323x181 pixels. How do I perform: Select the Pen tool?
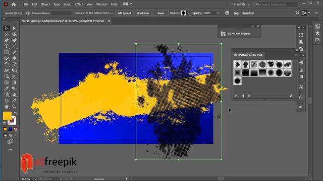(7, 40)
